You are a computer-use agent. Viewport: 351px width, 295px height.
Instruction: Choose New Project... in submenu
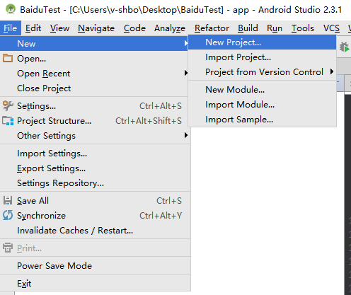[262, 42]
